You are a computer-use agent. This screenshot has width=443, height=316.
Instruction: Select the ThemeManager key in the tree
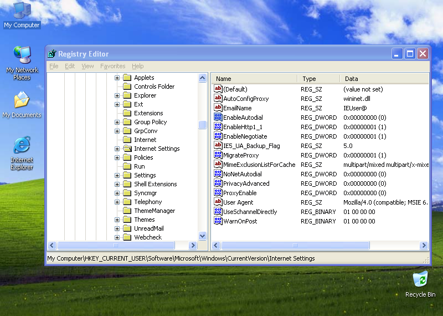tap(154, 211)
